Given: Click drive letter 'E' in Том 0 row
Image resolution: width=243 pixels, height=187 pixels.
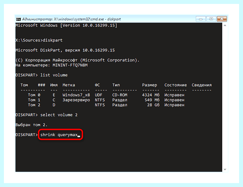Looking at the screenshot, I should [54, 95].
